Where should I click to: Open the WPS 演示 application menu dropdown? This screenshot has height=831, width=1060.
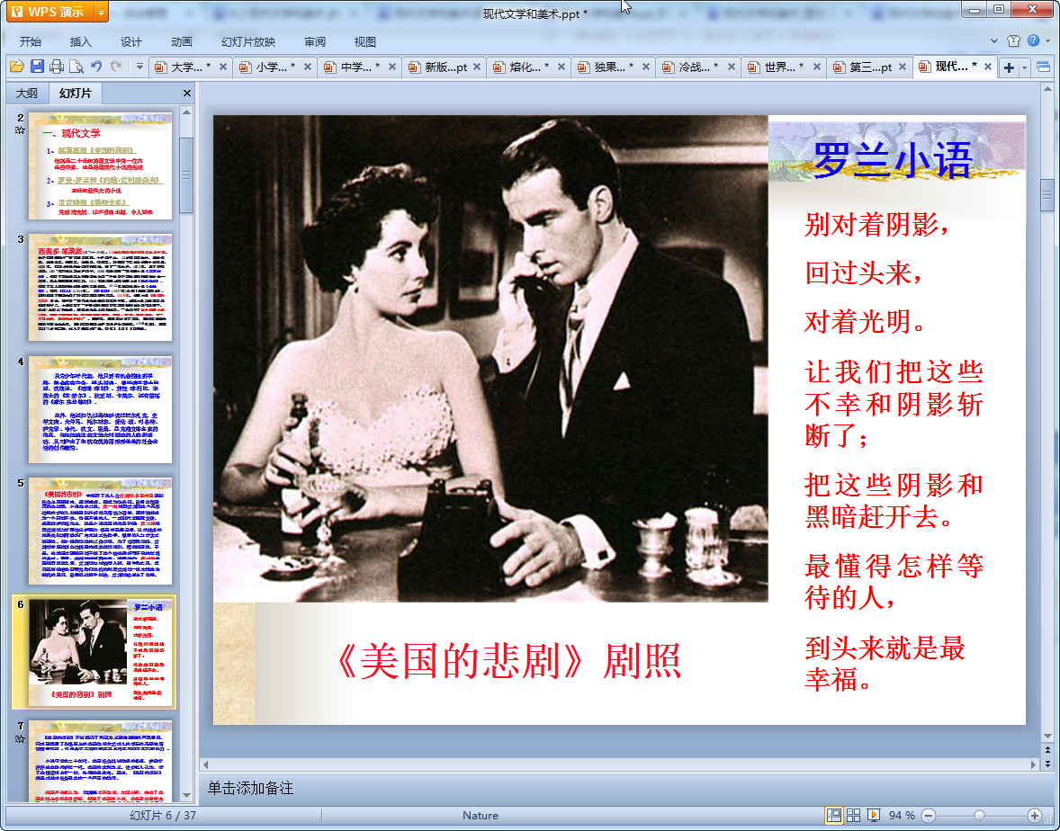[x=101, y=12]
